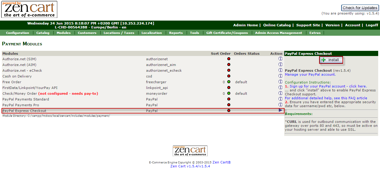Click red status dot for Authorize.net (AIM)

coord(229,65)
